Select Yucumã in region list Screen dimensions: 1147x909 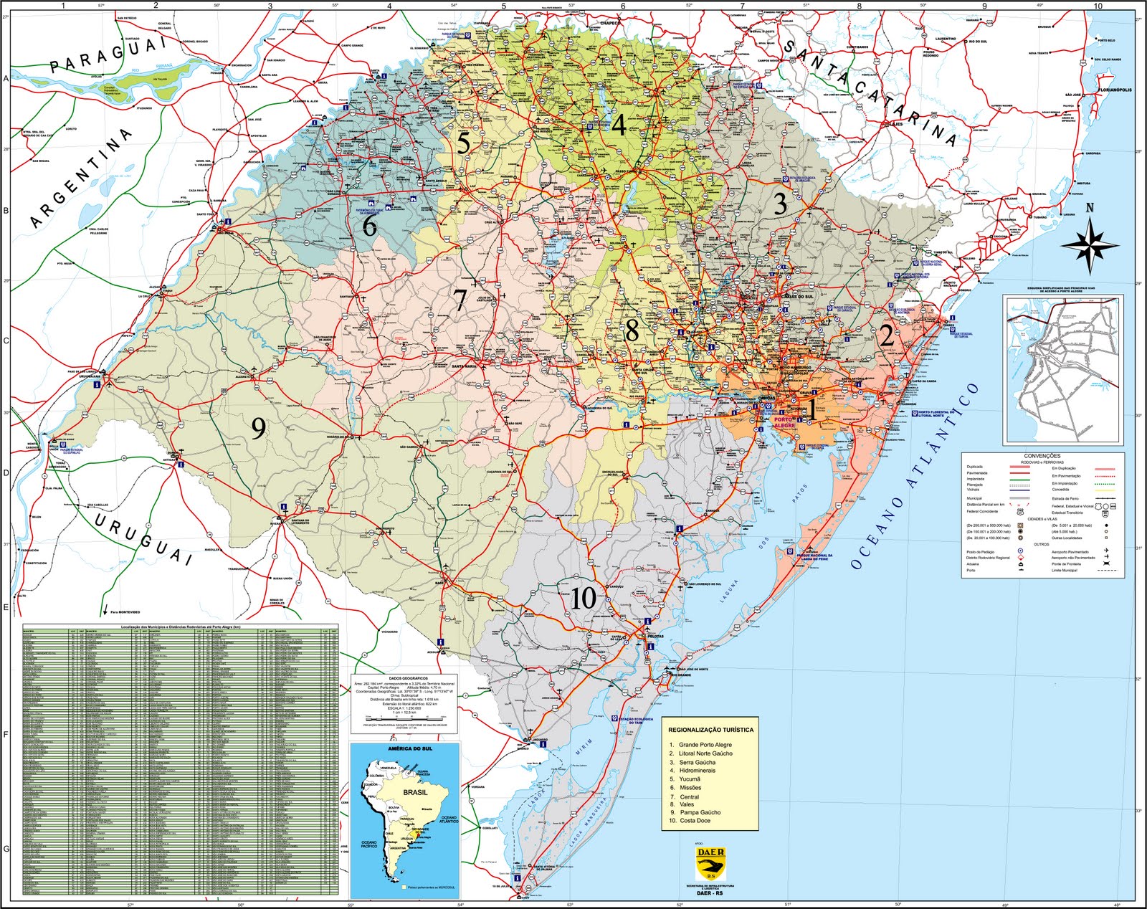point(685,779)
